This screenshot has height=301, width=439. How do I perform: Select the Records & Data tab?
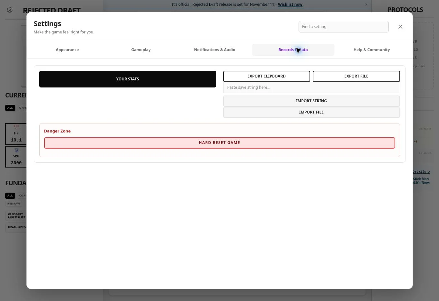click(x=293, y=50)
